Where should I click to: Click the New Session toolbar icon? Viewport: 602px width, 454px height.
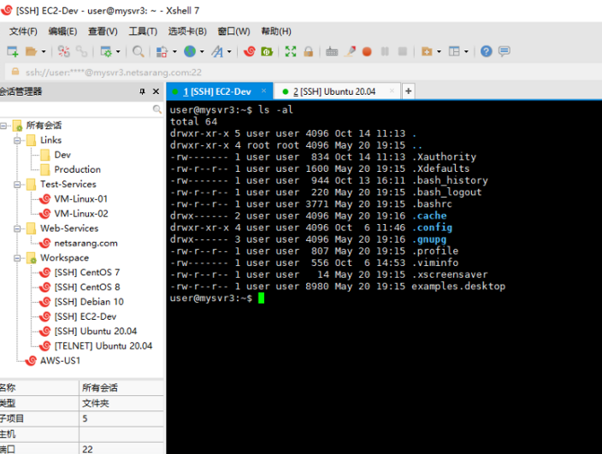(12, 51)
